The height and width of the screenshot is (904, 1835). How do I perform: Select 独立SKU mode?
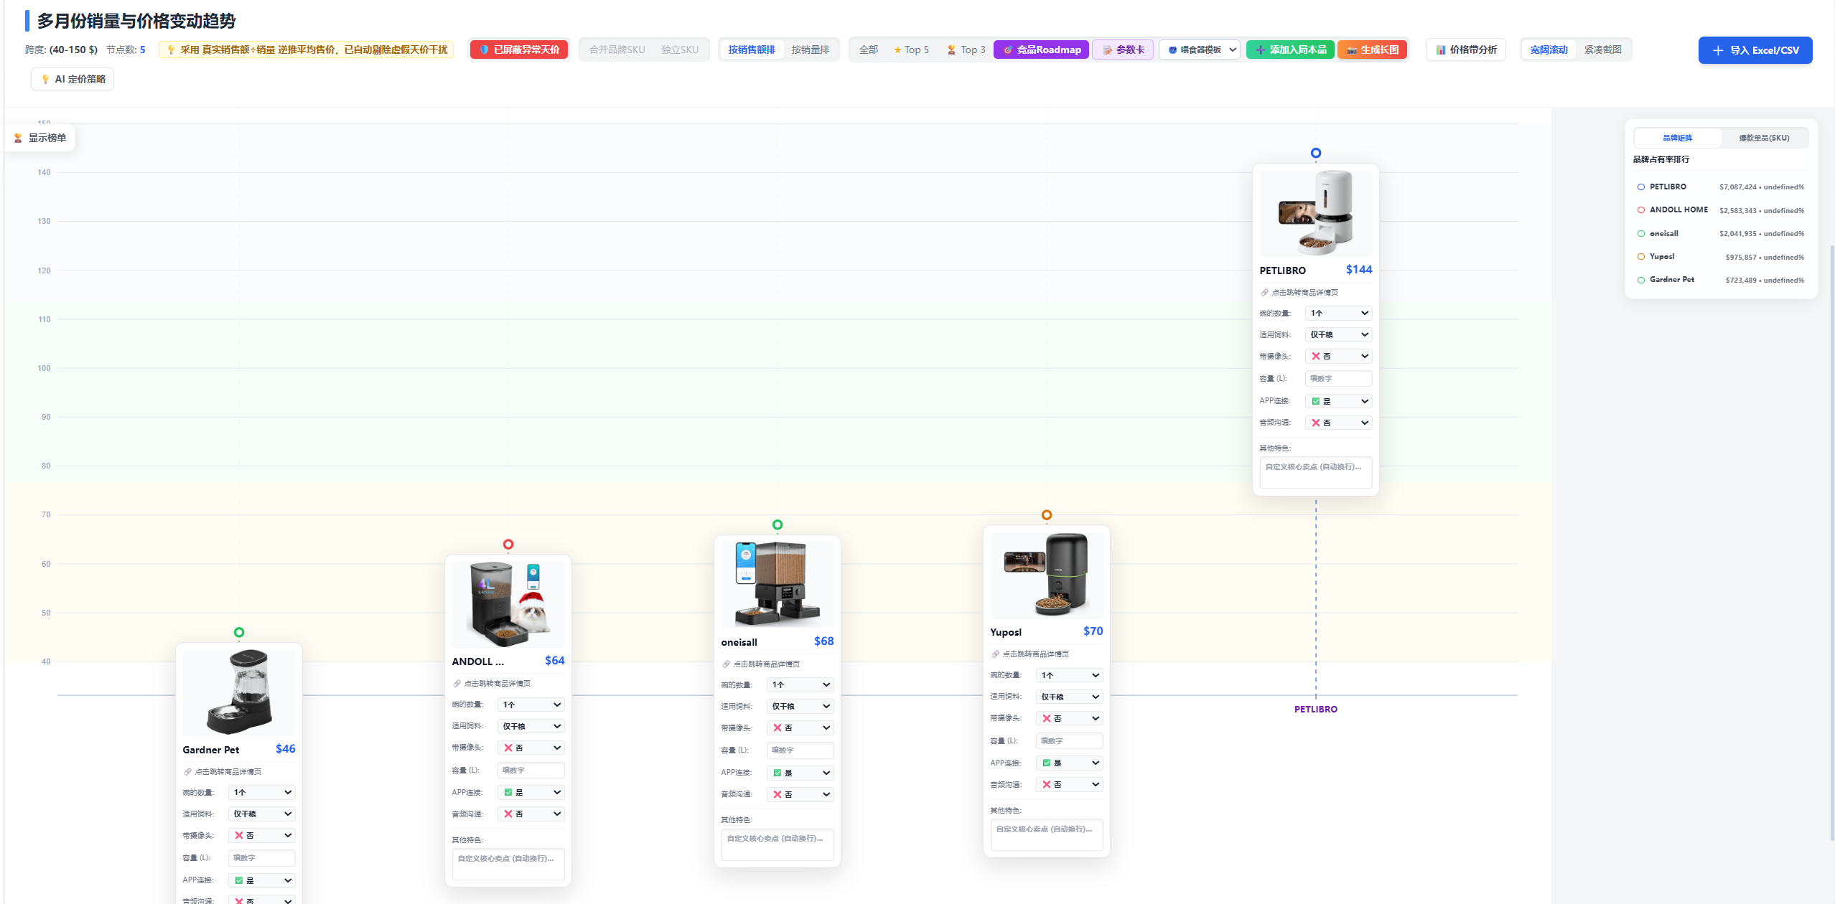(x=679, y=50)
